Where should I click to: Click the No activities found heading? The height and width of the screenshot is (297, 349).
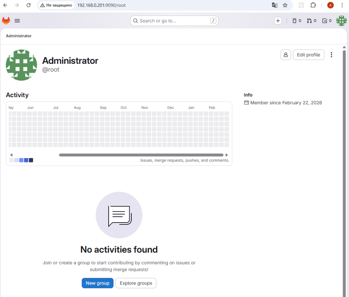[x=119, y=249]
